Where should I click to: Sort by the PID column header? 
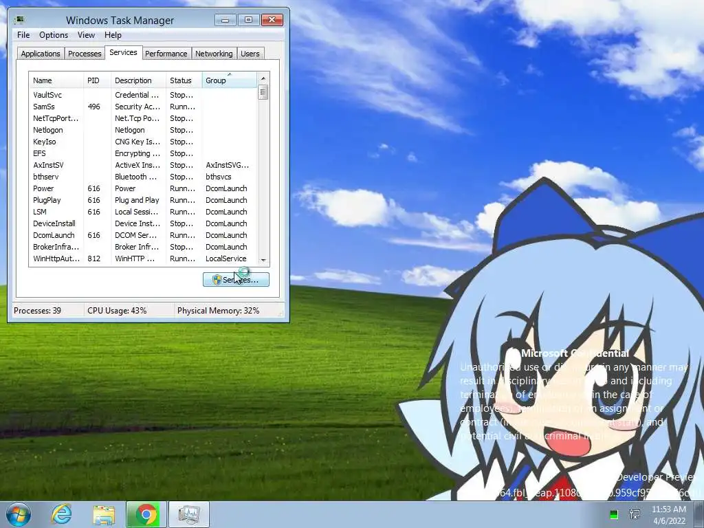click(x=97, y=80)
